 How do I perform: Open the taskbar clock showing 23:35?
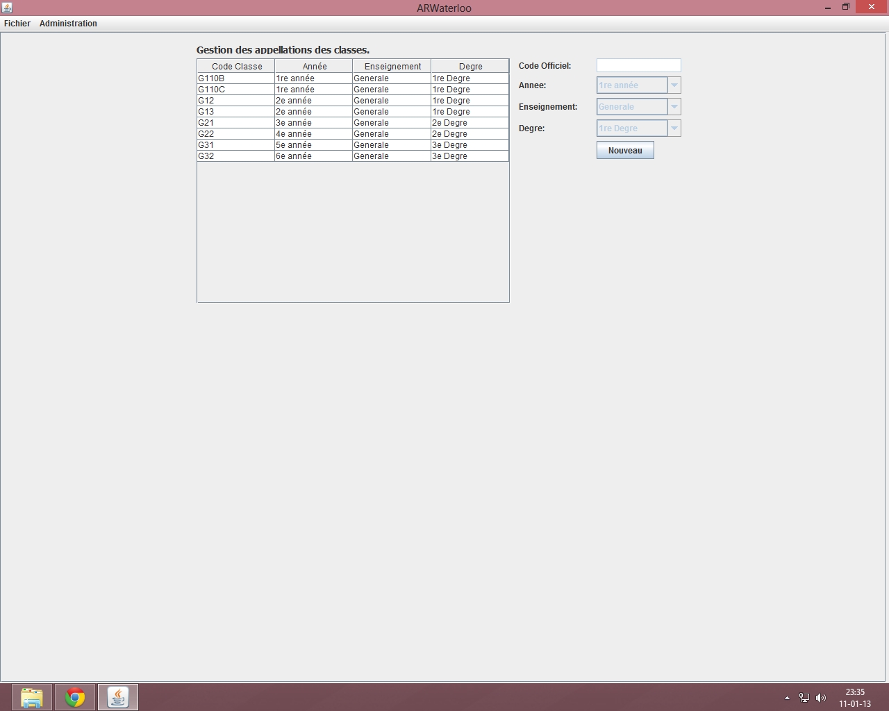coord(855,698)
